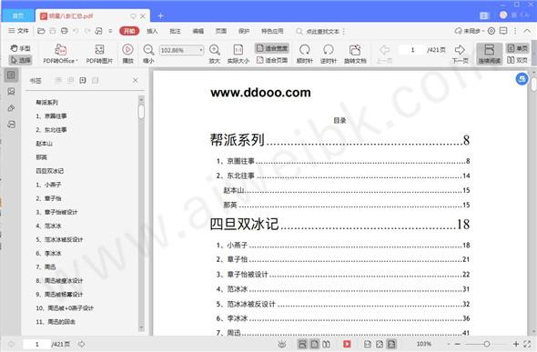Add a new tab with the plus button

pos(160,15)
